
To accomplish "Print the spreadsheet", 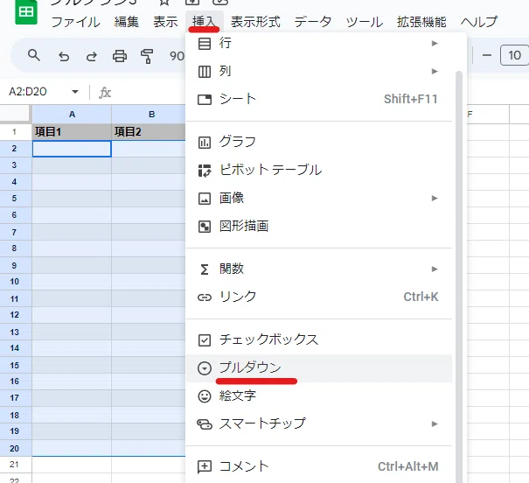I will 120,56.
